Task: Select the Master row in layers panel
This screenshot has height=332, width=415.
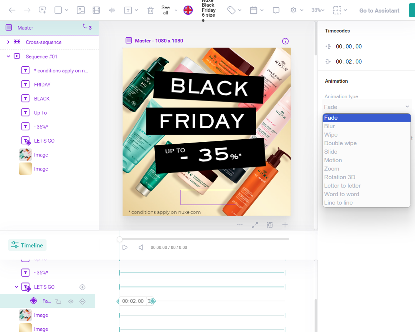Action: tap(50, 28)
